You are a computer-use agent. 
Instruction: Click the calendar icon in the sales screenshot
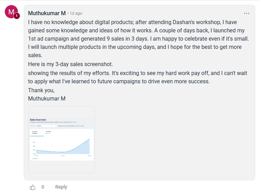point(31,126)
